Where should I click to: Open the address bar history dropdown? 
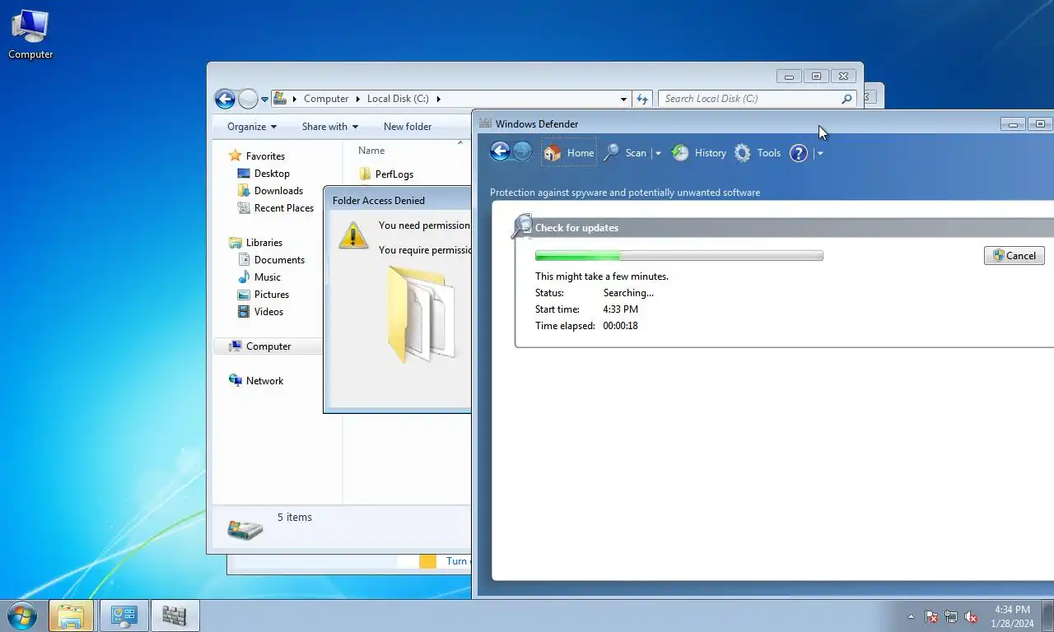point(623,99)
